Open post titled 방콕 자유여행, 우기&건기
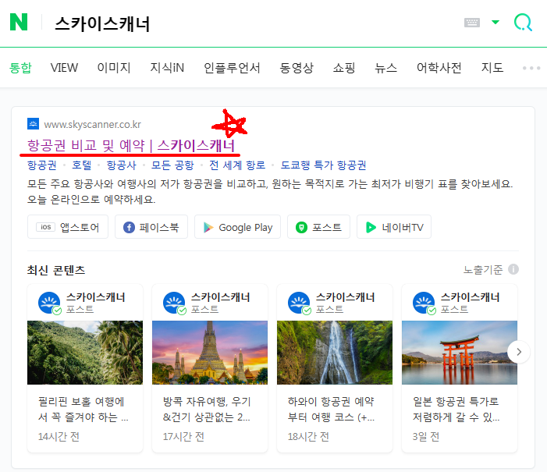This screenshot has height=472, width=547. point(207,410)
